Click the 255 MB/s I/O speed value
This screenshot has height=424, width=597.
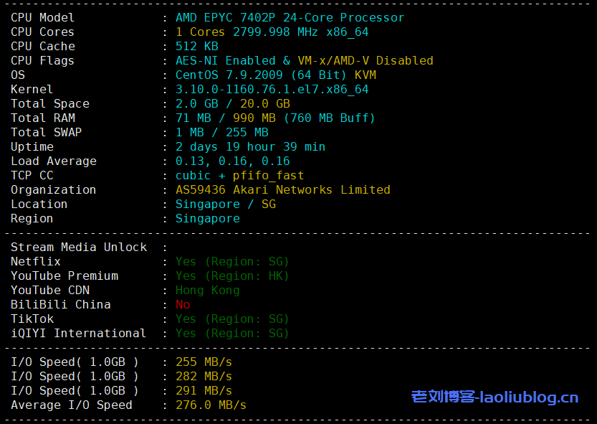click(x=204, y=362)
